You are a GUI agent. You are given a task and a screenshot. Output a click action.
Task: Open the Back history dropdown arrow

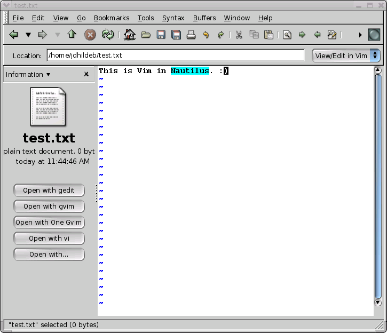28,35
